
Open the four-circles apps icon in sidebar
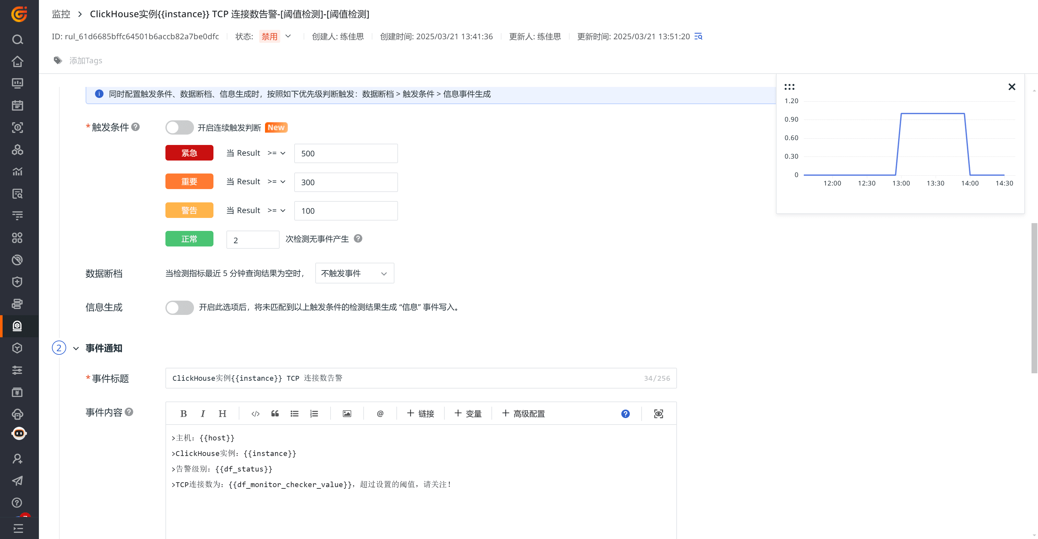click(x=17, y=238)
